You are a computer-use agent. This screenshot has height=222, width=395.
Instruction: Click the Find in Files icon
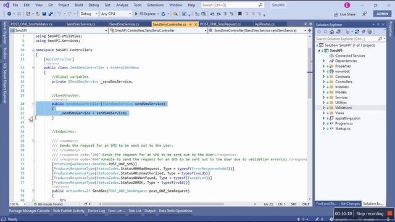pyautogui.click(x=175, y=14)
